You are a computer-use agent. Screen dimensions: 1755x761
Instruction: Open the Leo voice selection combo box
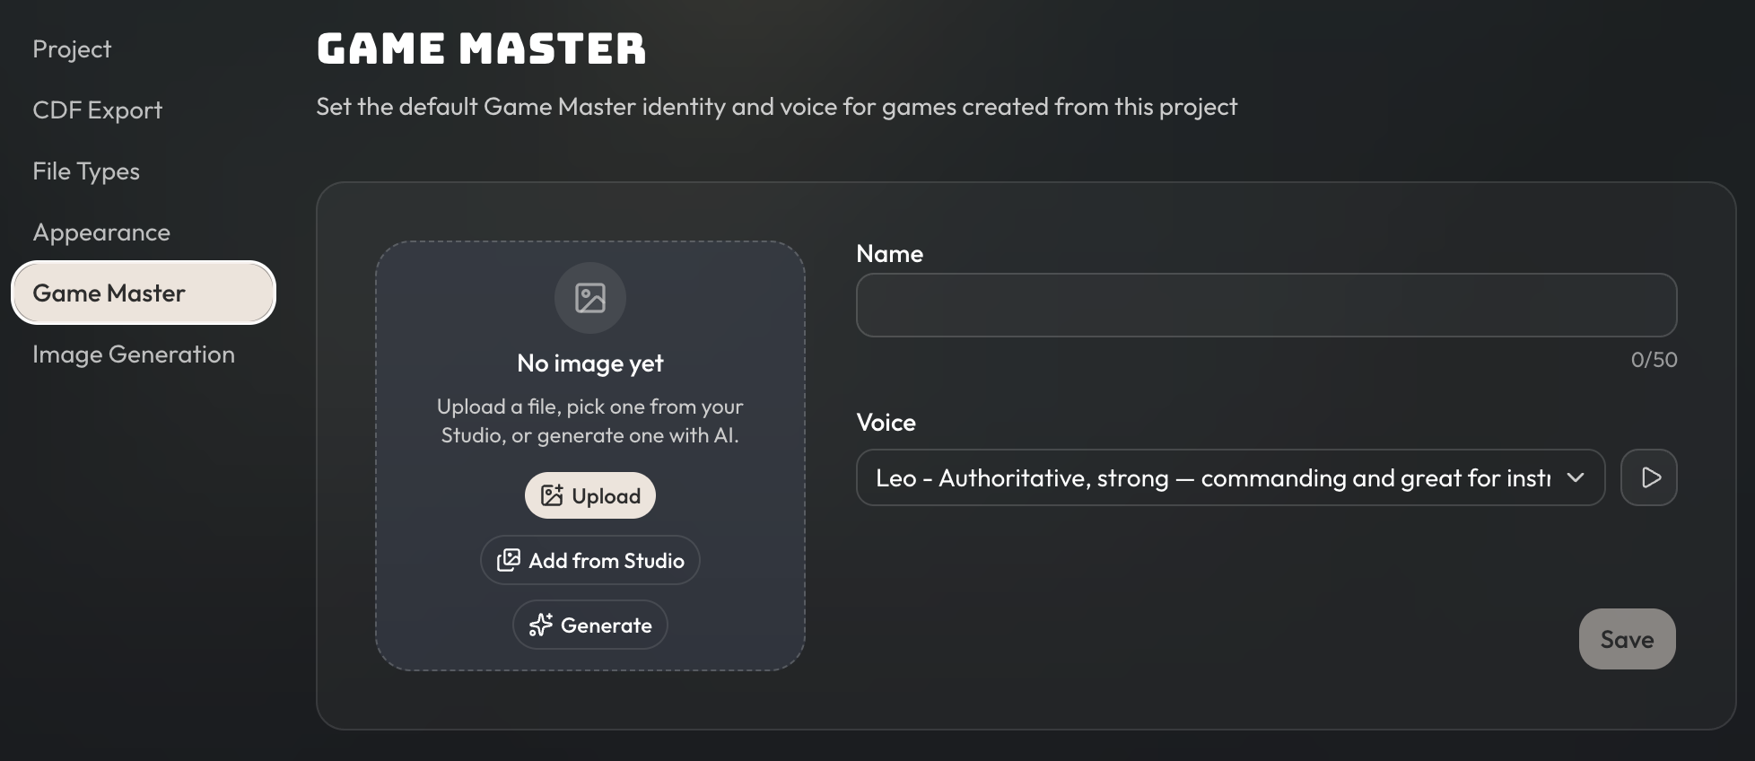(x=1230, y=477)
